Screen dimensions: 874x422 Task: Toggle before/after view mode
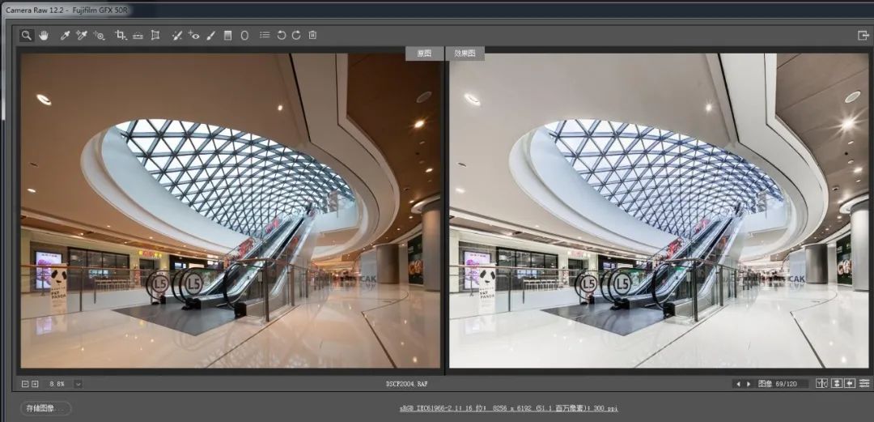(822, 384)
